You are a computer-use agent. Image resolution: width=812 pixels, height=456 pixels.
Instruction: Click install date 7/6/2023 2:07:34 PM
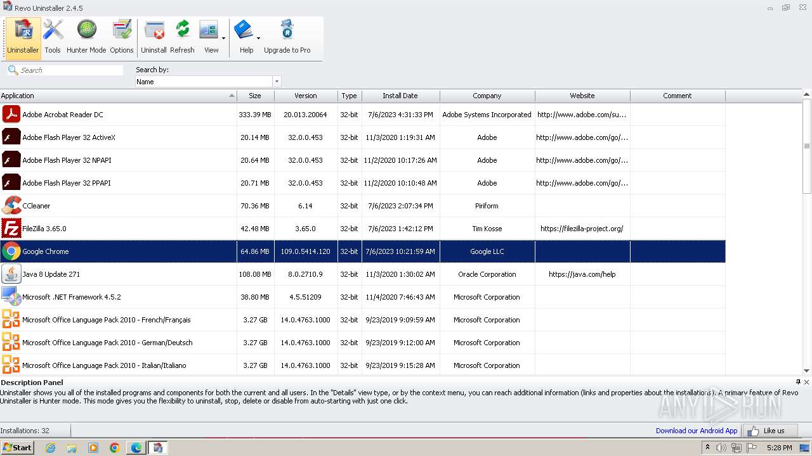[x=400, y=206]
